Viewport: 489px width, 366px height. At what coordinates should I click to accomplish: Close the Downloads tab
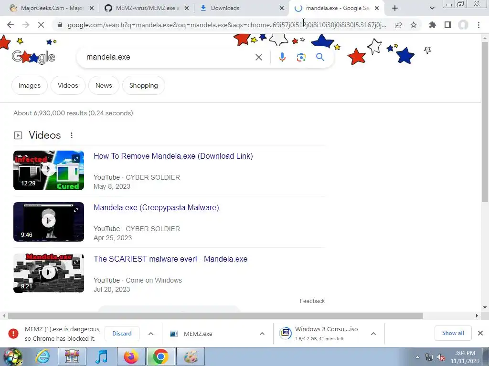pos(282,9)
